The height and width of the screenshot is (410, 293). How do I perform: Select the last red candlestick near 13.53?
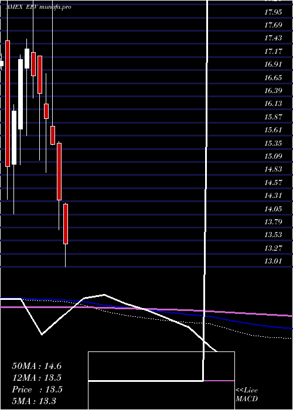pyautogui.click(x=66, y=224)
